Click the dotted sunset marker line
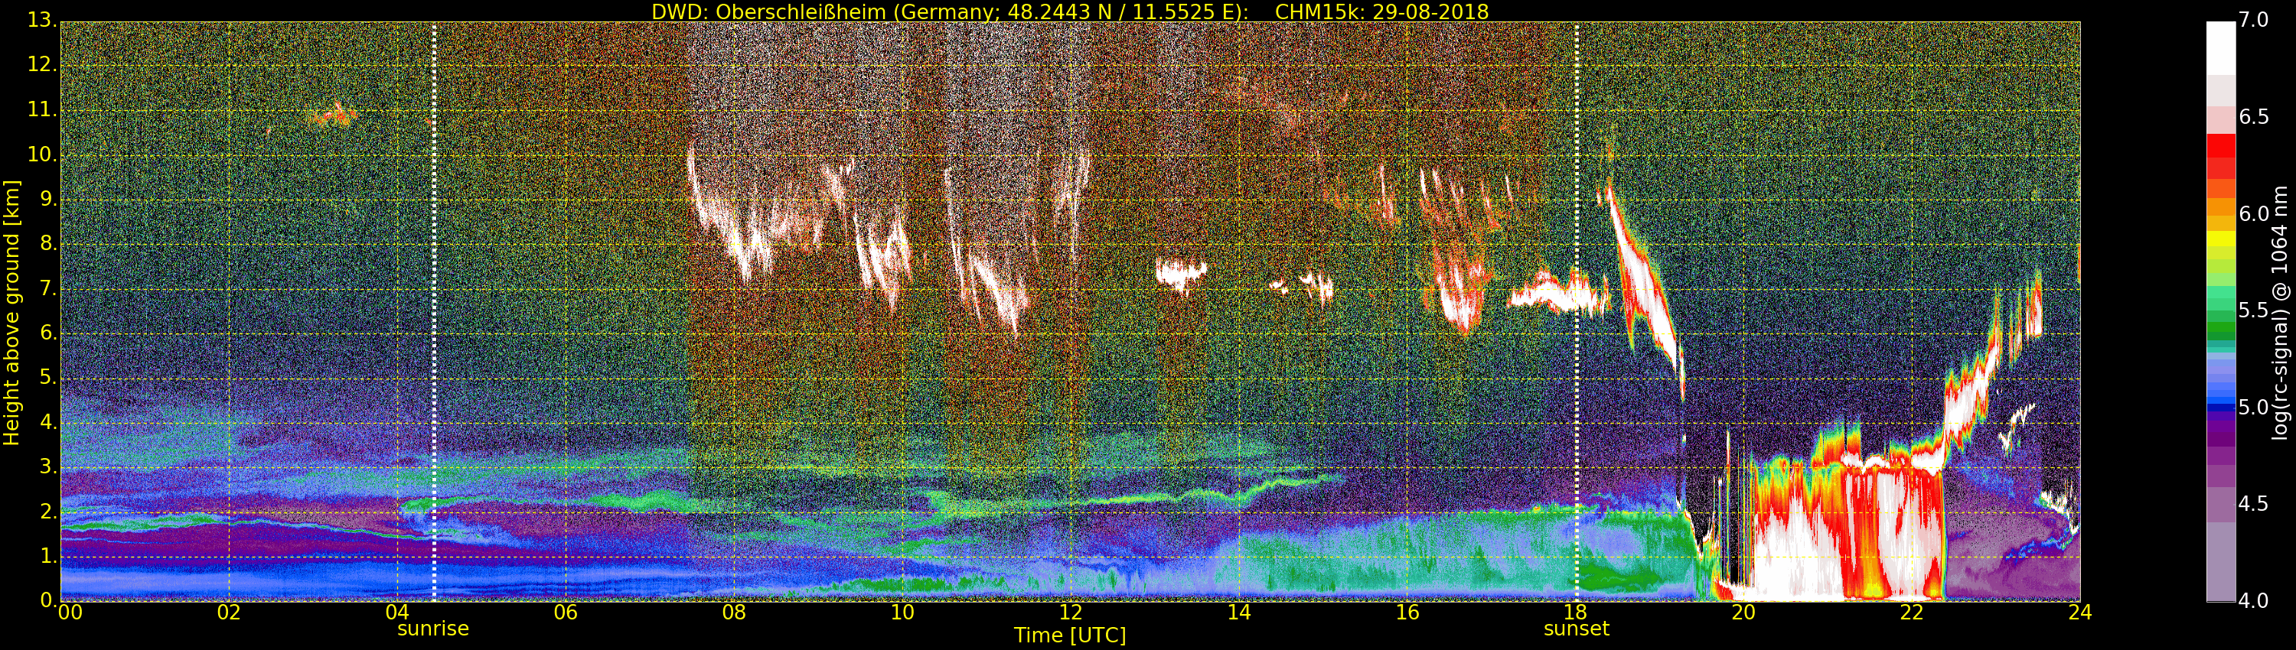The image size is (2296, 650). pos(1576,312)
